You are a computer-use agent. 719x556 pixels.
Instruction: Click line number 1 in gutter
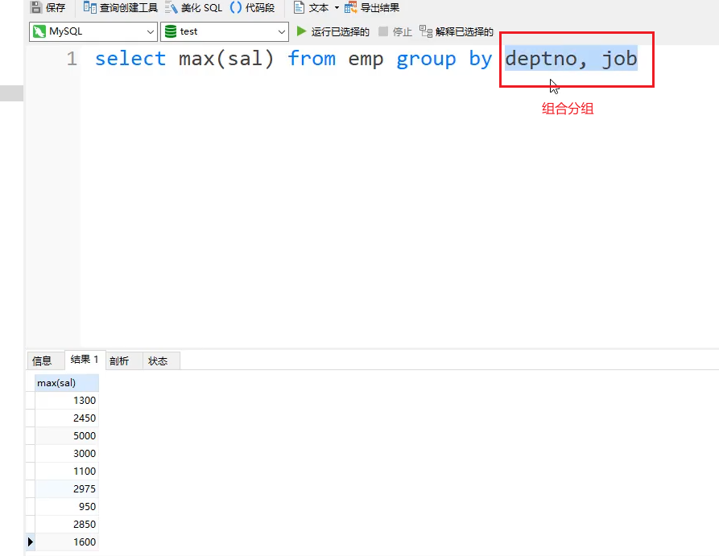[72, 59]
